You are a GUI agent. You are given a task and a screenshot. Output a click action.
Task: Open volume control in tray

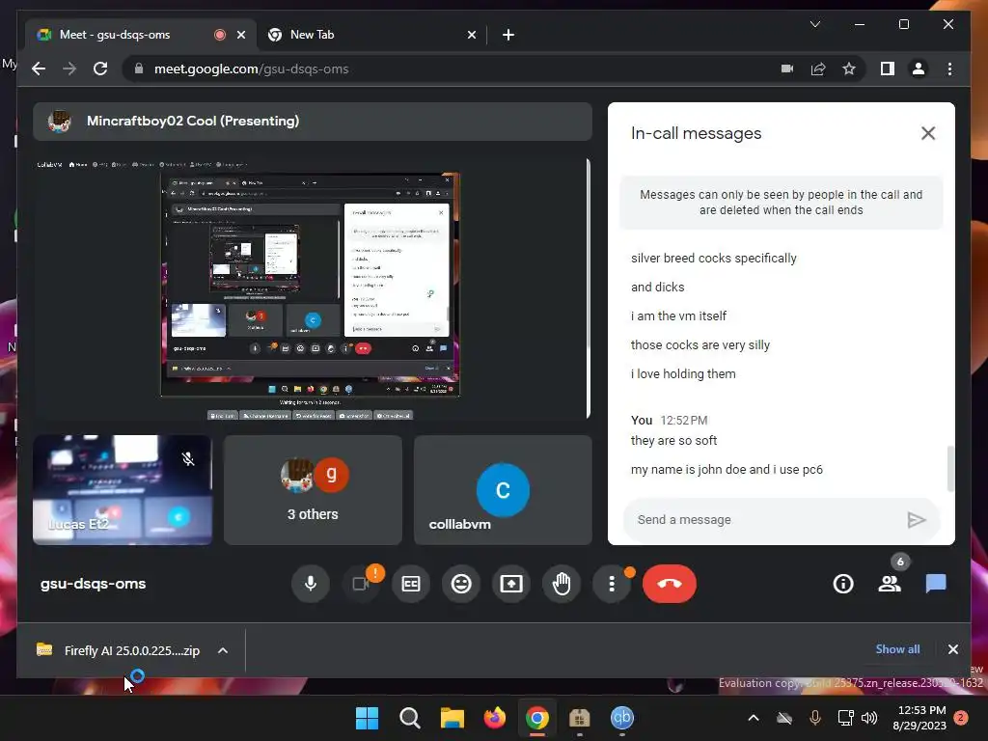point(869,718)
